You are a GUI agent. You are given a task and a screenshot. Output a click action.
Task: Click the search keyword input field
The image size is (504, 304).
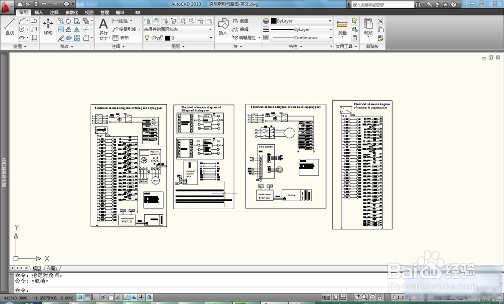(383, 4)
